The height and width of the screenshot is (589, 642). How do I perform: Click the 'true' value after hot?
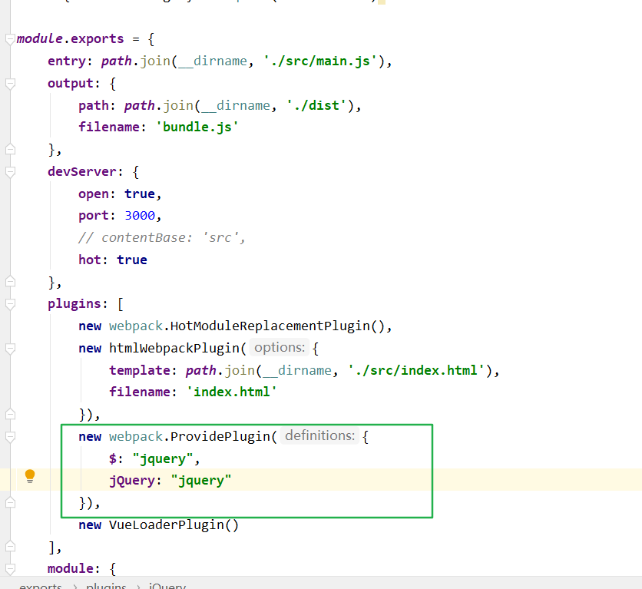pos(132,260)
